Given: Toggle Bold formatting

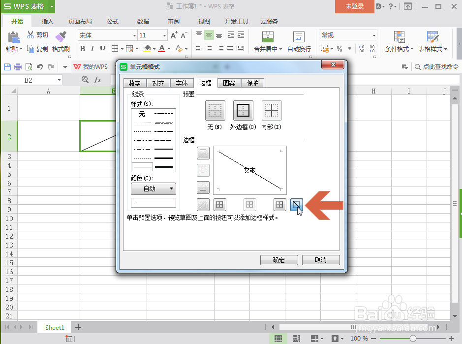Looking at the screenshot, I should (x=83, y=49).
